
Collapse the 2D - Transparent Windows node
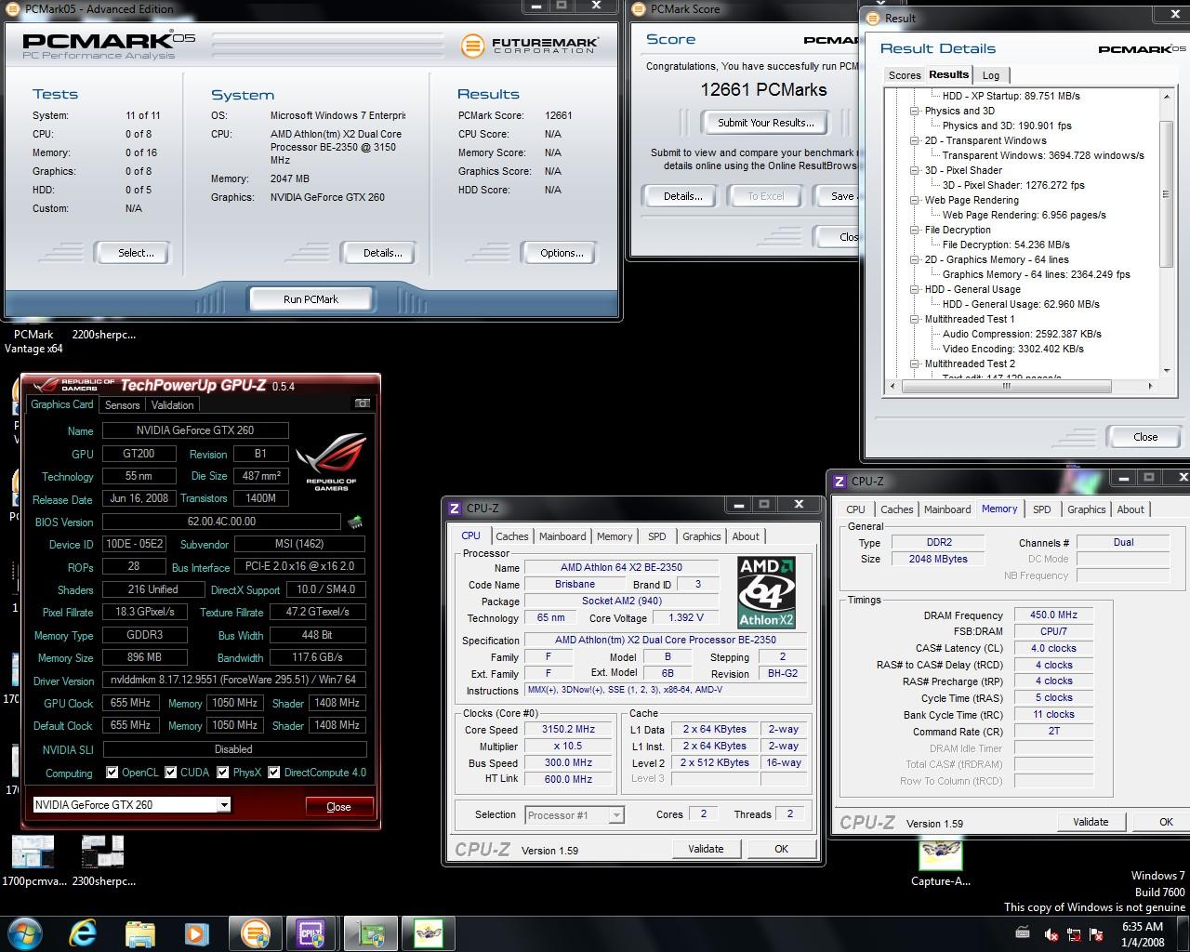(915, 140)
